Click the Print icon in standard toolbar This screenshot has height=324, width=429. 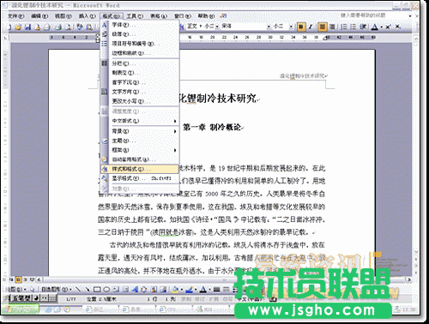(x=58, y=27)
